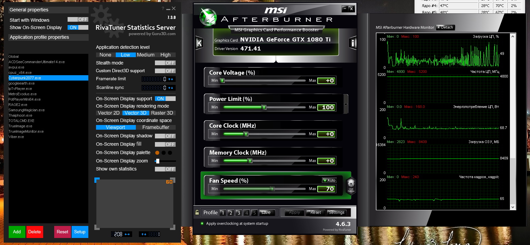530x245 pixels.
Task: Toggle the Show own statistics switch
Action: tap(165, 169)
